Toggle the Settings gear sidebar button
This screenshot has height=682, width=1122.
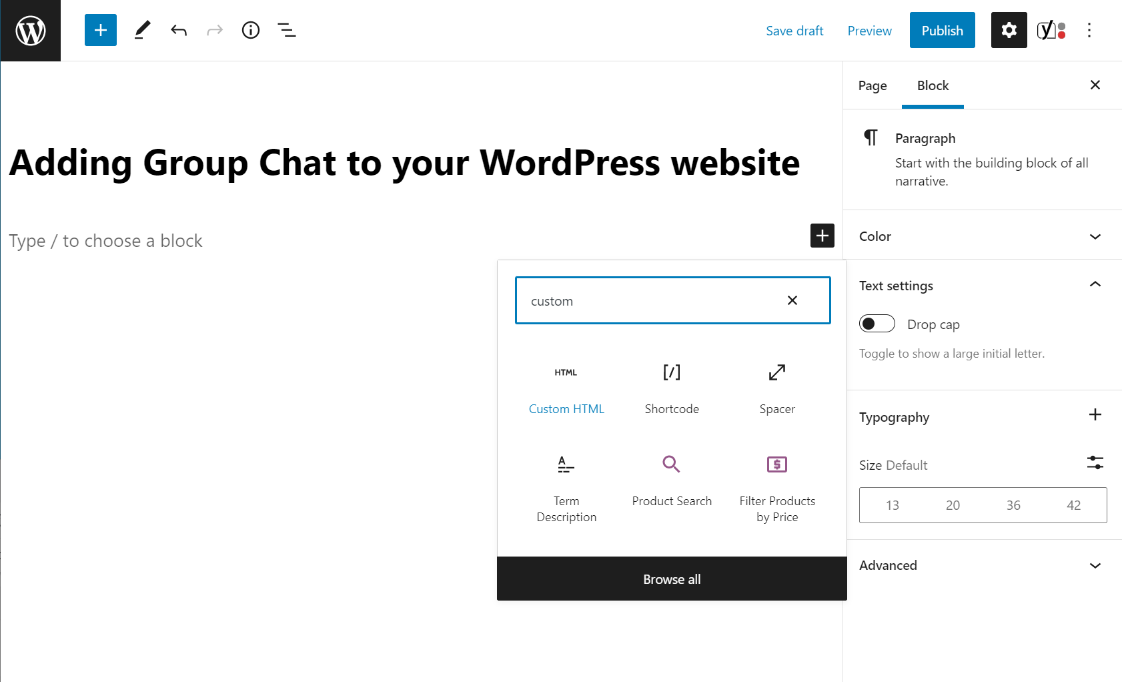(x=1009, y=30)
